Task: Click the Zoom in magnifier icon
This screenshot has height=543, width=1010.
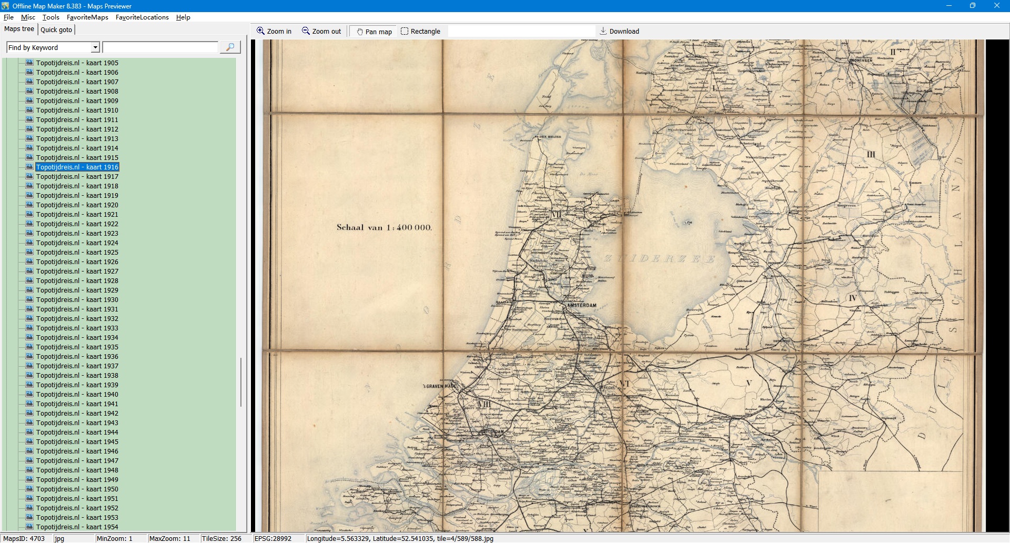Action: pyautogui.click(x=260, y=31)
